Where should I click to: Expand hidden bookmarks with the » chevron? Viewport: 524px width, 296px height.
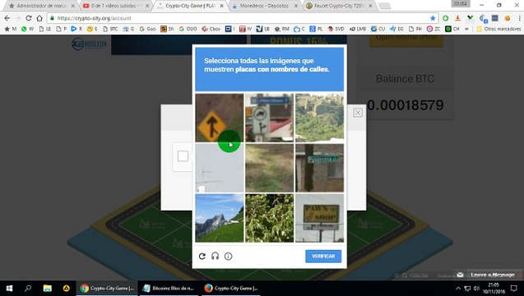[x=467, y=29]
